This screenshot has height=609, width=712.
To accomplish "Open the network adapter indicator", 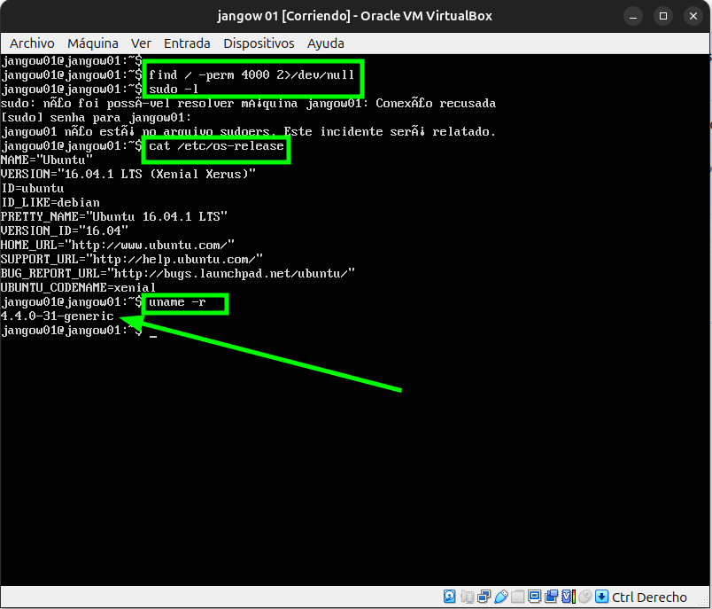I will pos(484,597).
